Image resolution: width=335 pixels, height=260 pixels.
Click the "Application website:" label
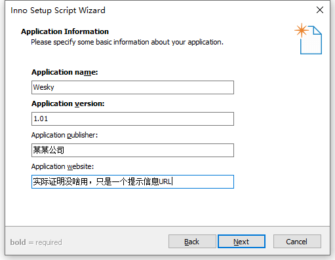point(62,166)
